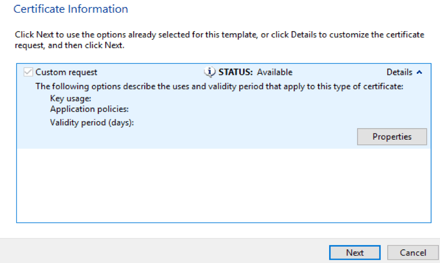Viewport: 440px width, 263px height.
Task: Click the STATUS information icon
Action: (210, 72)
